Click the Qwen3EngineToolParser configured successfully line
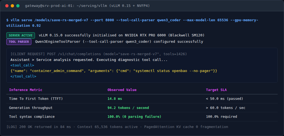The image size is (284, 136). click(119, 42)
